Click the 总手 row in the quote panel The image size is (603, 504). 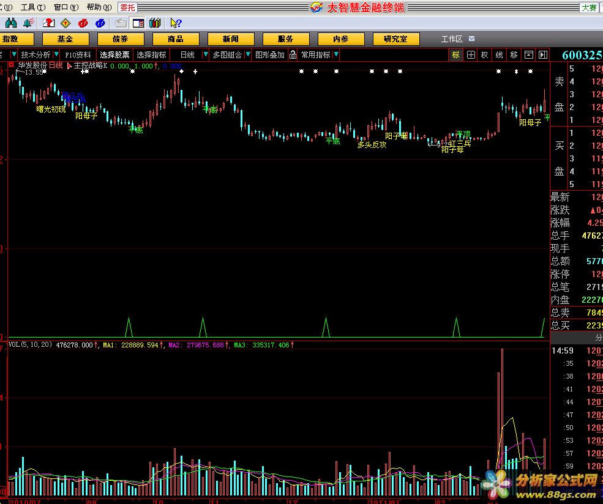pyautogui.click(x=577, y=235)
